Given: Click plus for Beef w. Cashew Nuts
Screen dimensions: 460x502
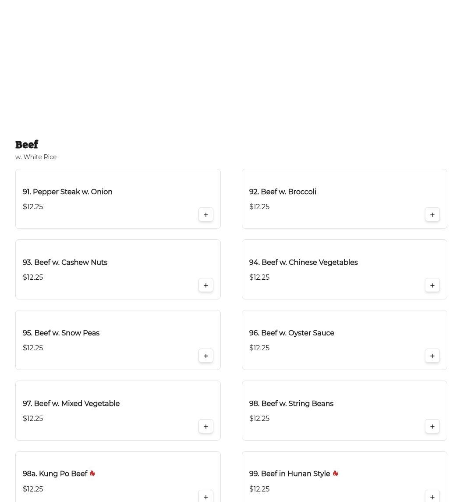Looking at the screenshot, I should pos(206,285).
